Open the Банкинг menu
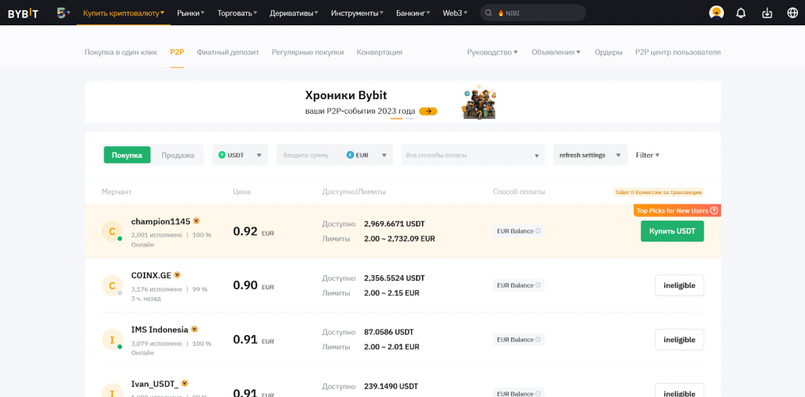This screenshot has height=397, width=805. 414,13
